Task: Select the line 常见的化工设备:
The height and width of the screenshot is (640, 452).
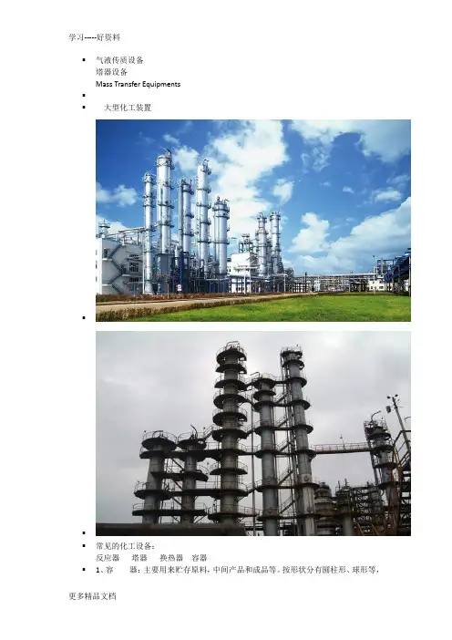Action: [125, 546]
